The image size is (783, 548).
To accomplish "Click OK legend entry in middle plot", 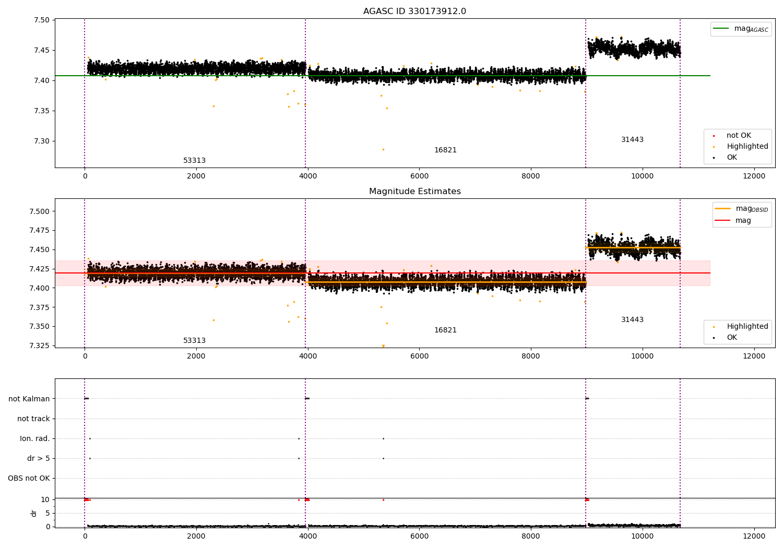I will tap(732, 338).
